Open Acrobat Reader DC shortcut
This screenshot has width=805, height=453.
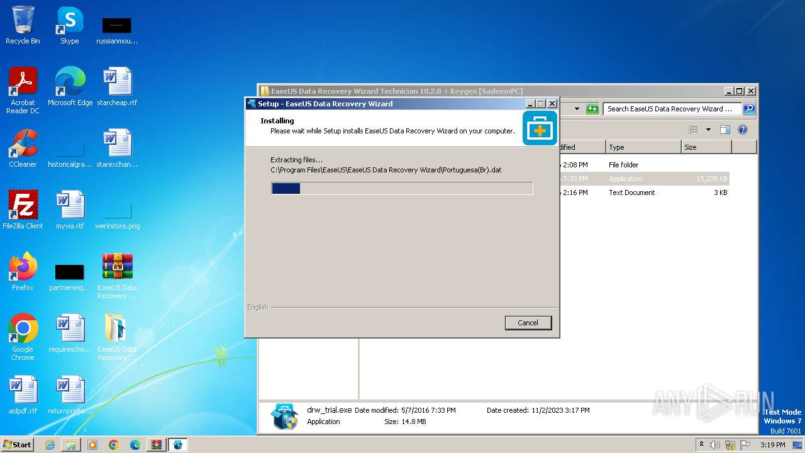23,91
